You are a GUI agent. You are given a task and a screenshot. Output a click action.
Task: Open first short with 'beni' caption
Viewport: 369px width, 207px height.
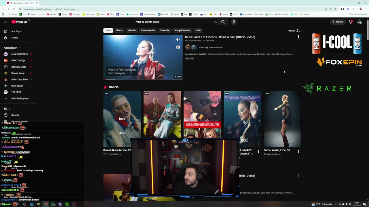point(122,119)
